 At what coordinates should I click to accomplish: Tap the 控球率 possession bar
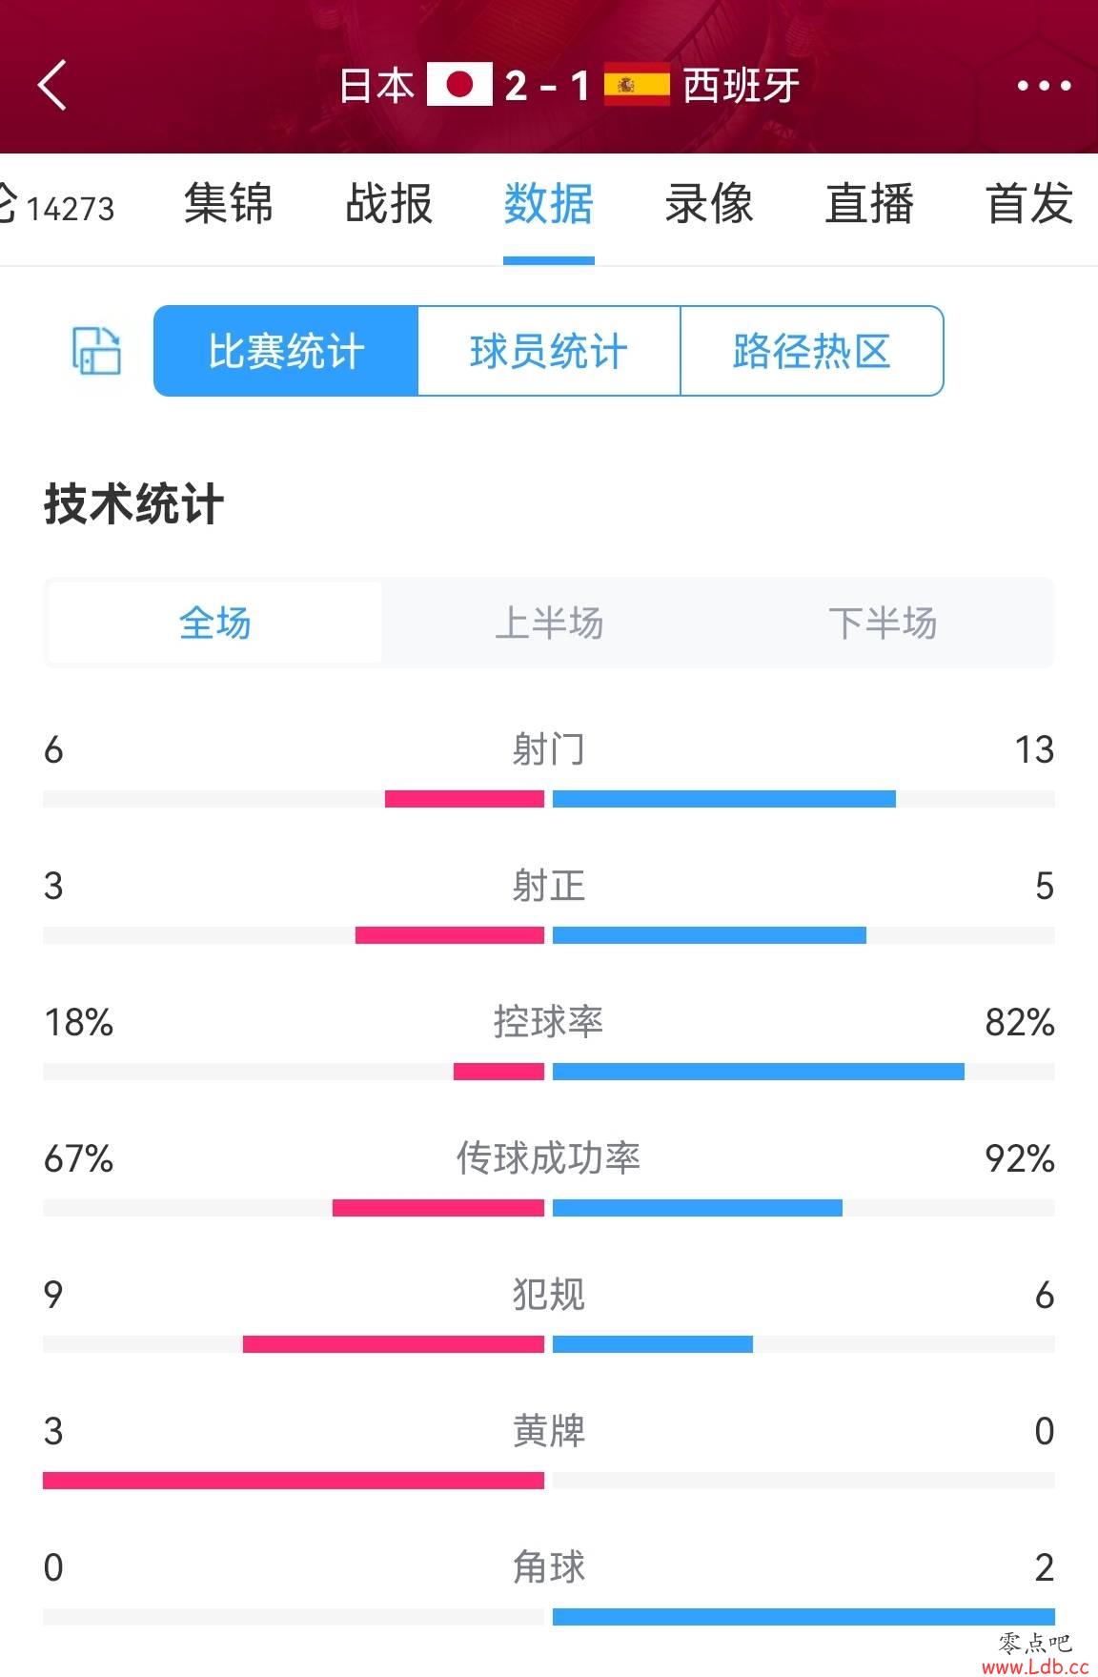(x=549, y=1072)
